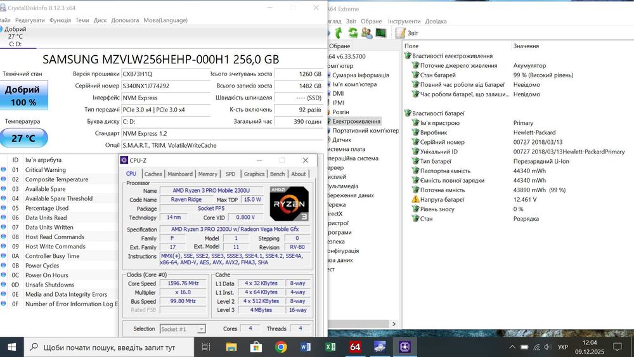Select Сумарна інформація in AIDA64 tree
634x357 pixels.
(360, 75)
